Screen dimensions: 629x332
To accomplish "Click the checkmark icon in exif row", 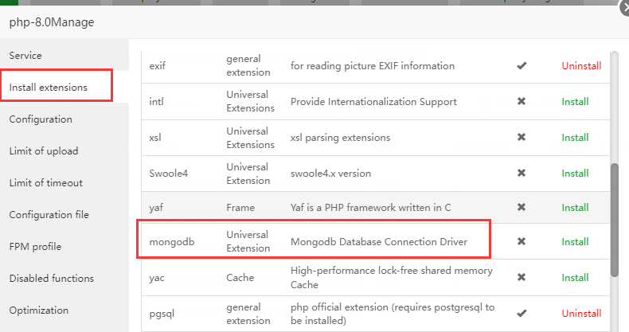I will [x=522, y=66].
